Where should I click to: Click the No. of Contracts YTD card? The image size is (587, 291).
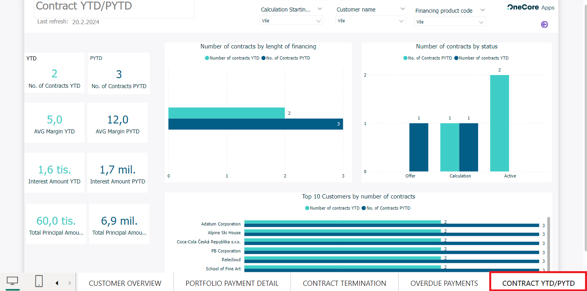(54, 73)
